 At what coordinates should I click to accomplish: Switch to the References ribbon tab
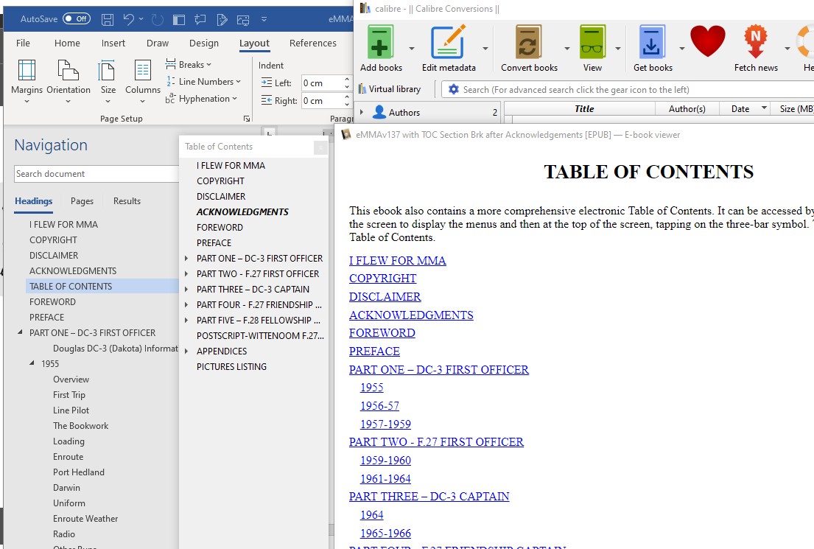(x=312, y=43)
